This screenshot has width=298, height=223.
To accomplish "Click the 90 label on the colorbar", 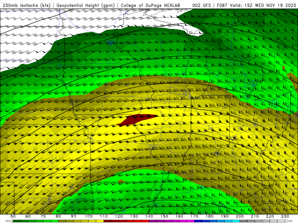I will coord(73,216).
